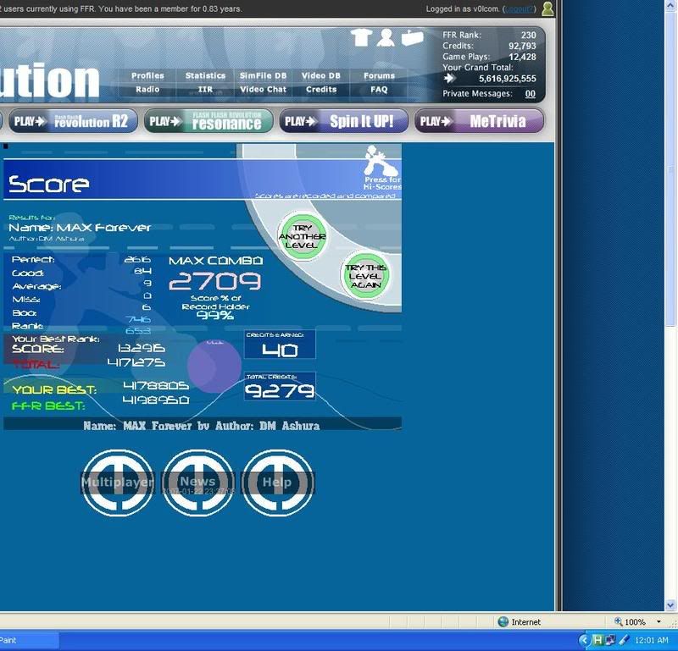Open the SimFile DB menu item

(263, 75)
